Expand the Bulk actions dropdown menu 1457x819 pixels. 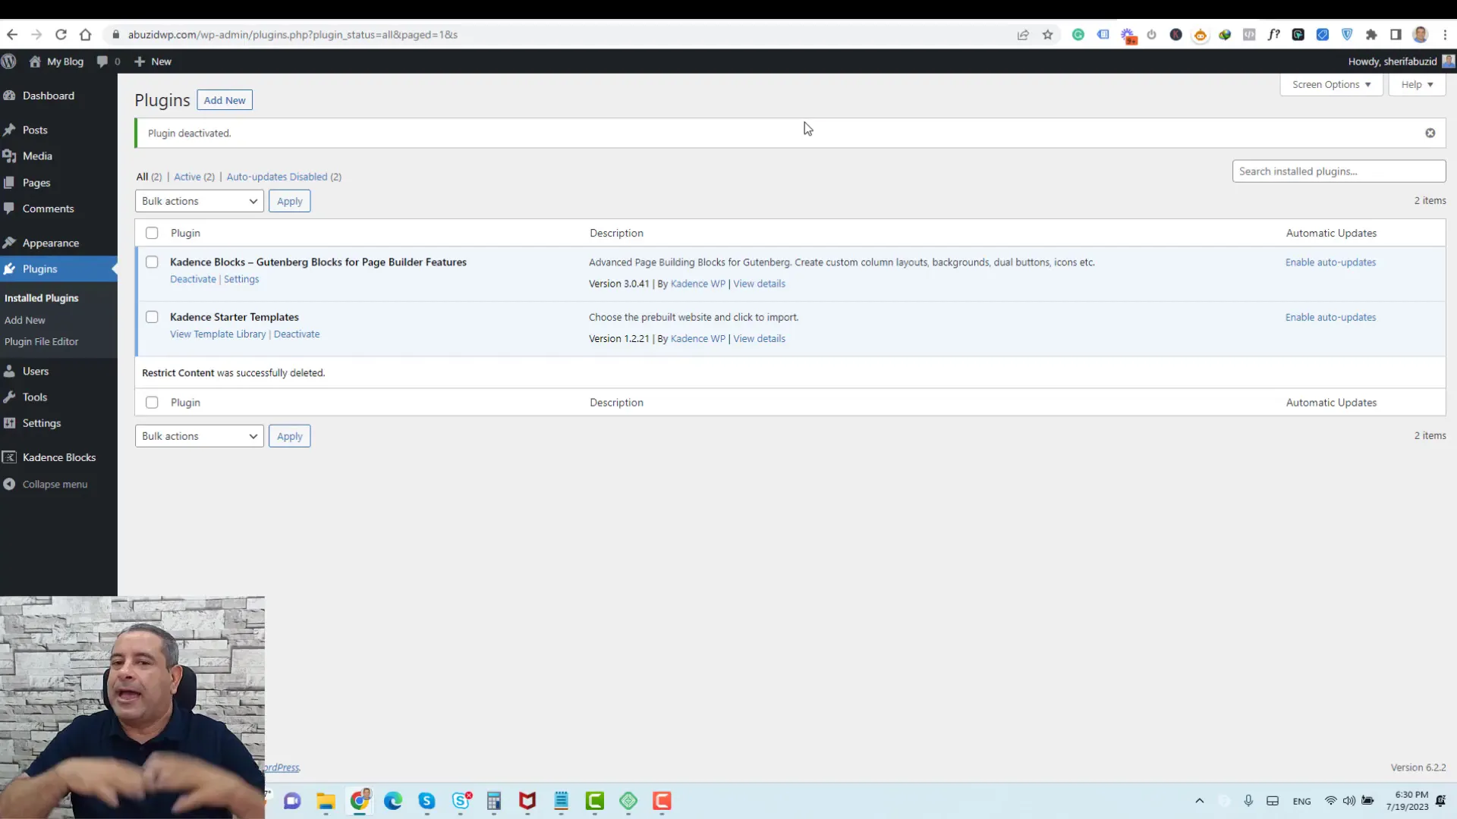(198, 201)
